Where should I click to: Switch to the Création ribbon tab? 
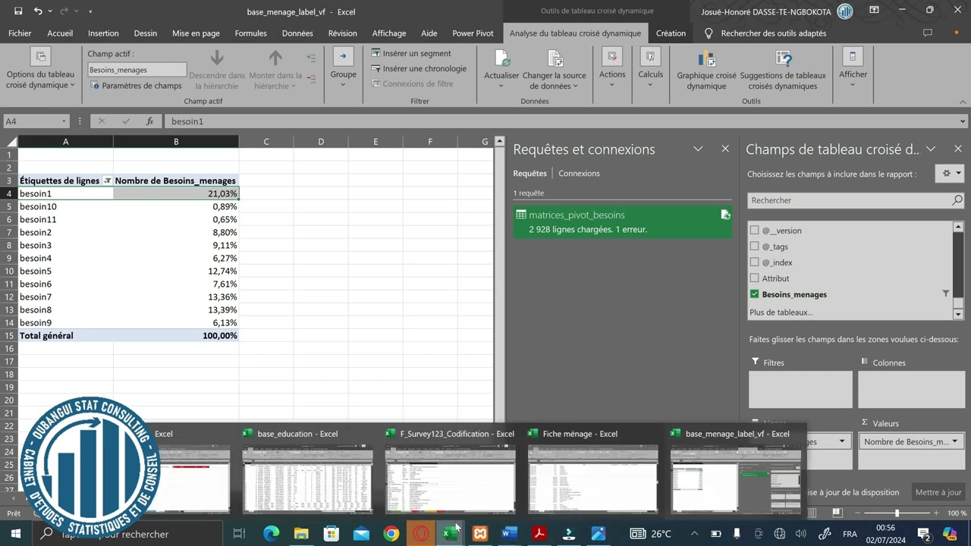click(671, 33)
